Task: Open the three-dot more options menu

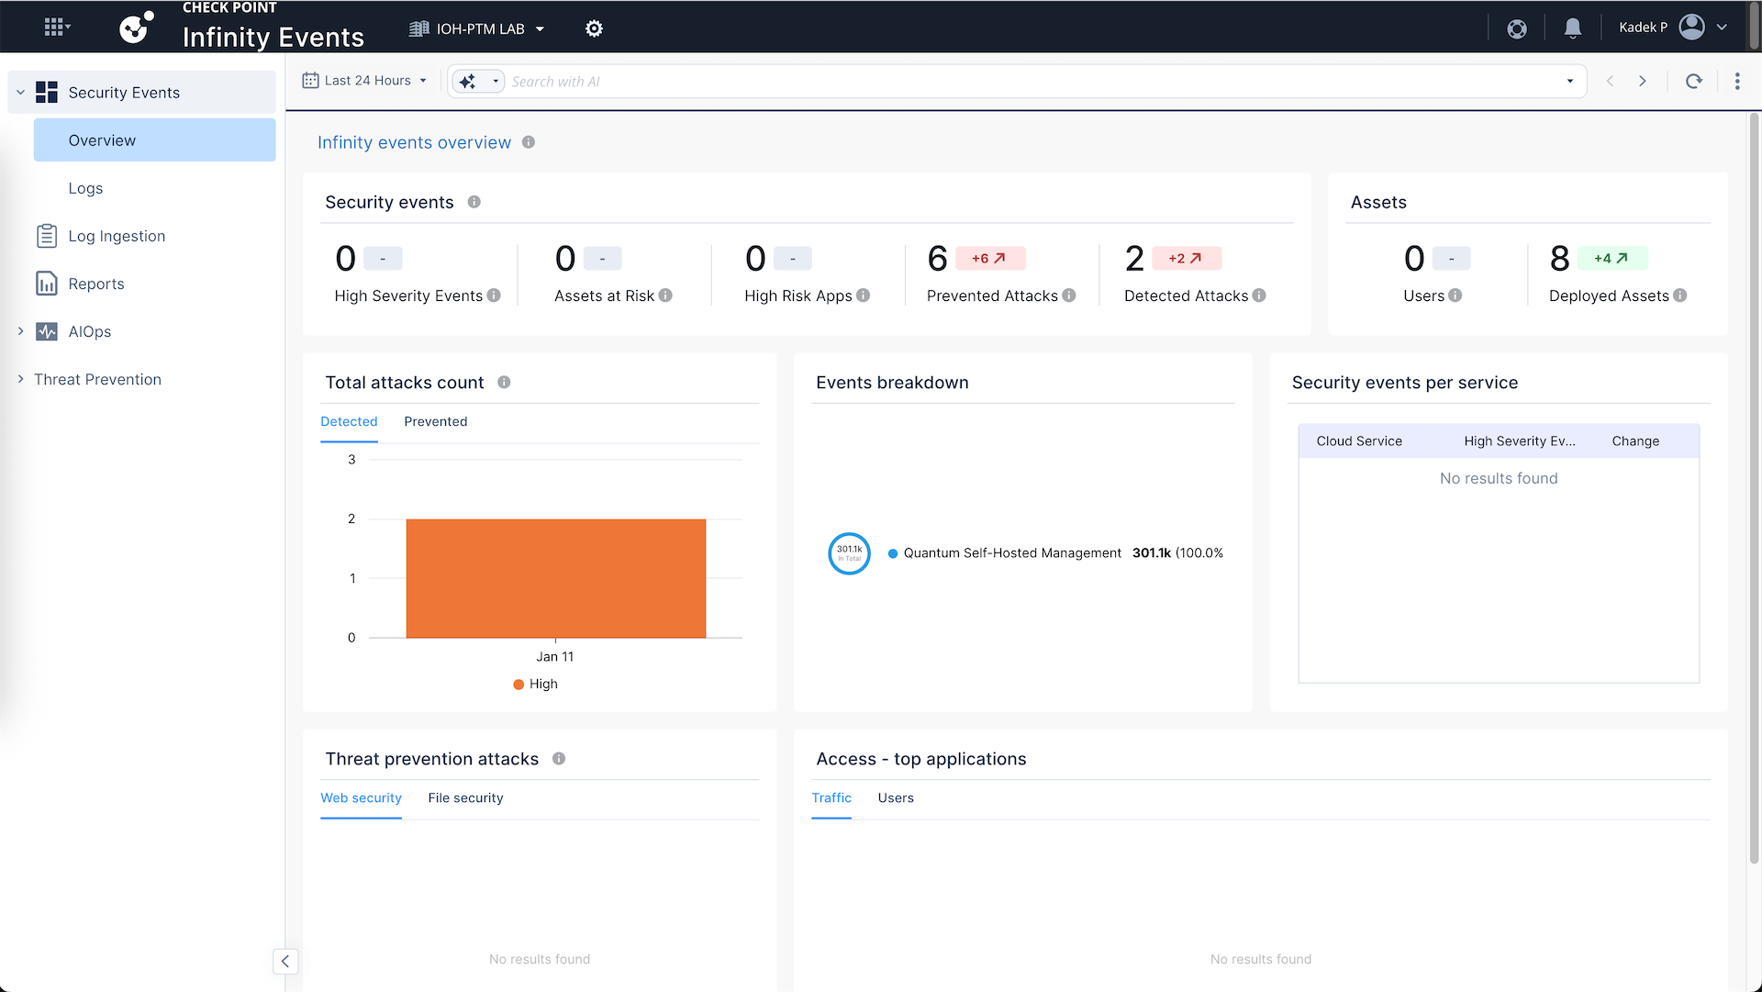Action: [x=1737, y=81]
